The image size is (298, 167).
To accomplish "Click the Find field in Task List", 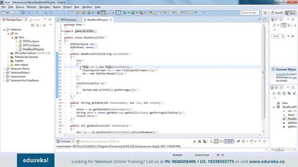I will click(x=278, y=36).
